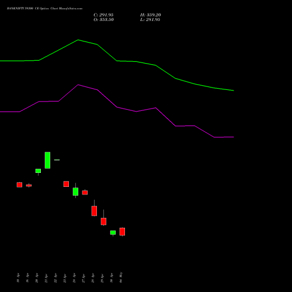Select the green candle for 30 Apr
The image size is (292, 292).
(113, 232)
